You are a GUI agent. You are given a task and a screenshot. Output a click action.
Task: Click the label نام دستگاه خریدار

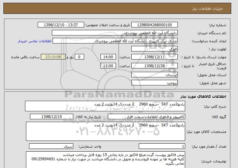(x=212, y=33)
